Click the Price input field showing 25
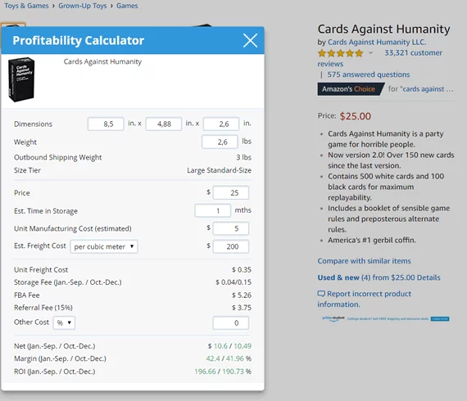 pyautogui.click(x=231, y=193)
